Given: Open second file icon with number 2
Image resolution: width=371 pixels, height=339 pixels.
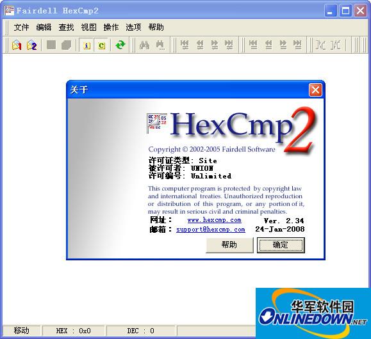Looking at the screenshot, I should coord(31,45).
